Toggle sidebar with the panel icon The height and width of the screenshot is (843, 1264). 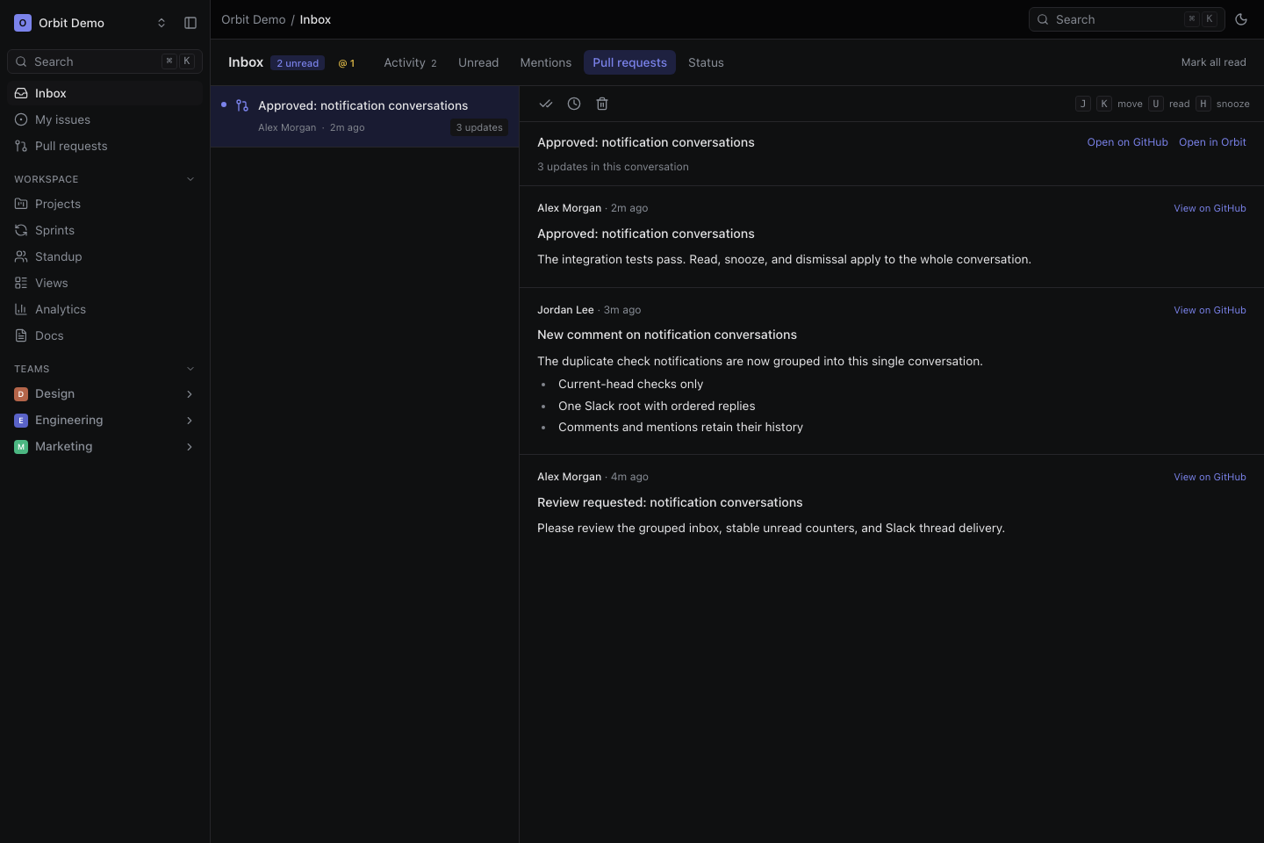coord(190,23)
